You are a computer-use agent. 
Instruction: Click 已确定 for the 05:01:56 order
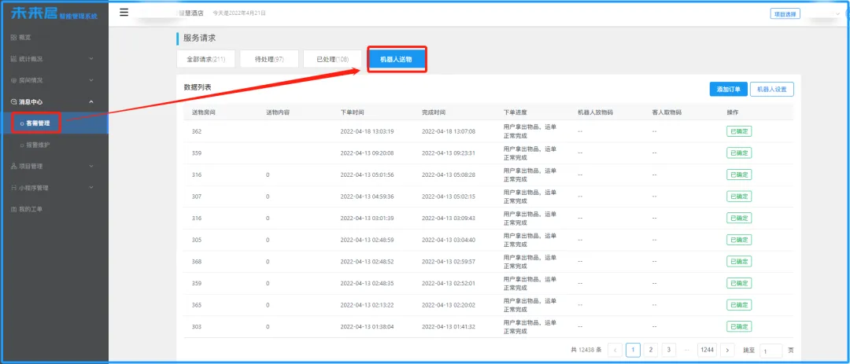pyautogui.click(x=739, y=175)
